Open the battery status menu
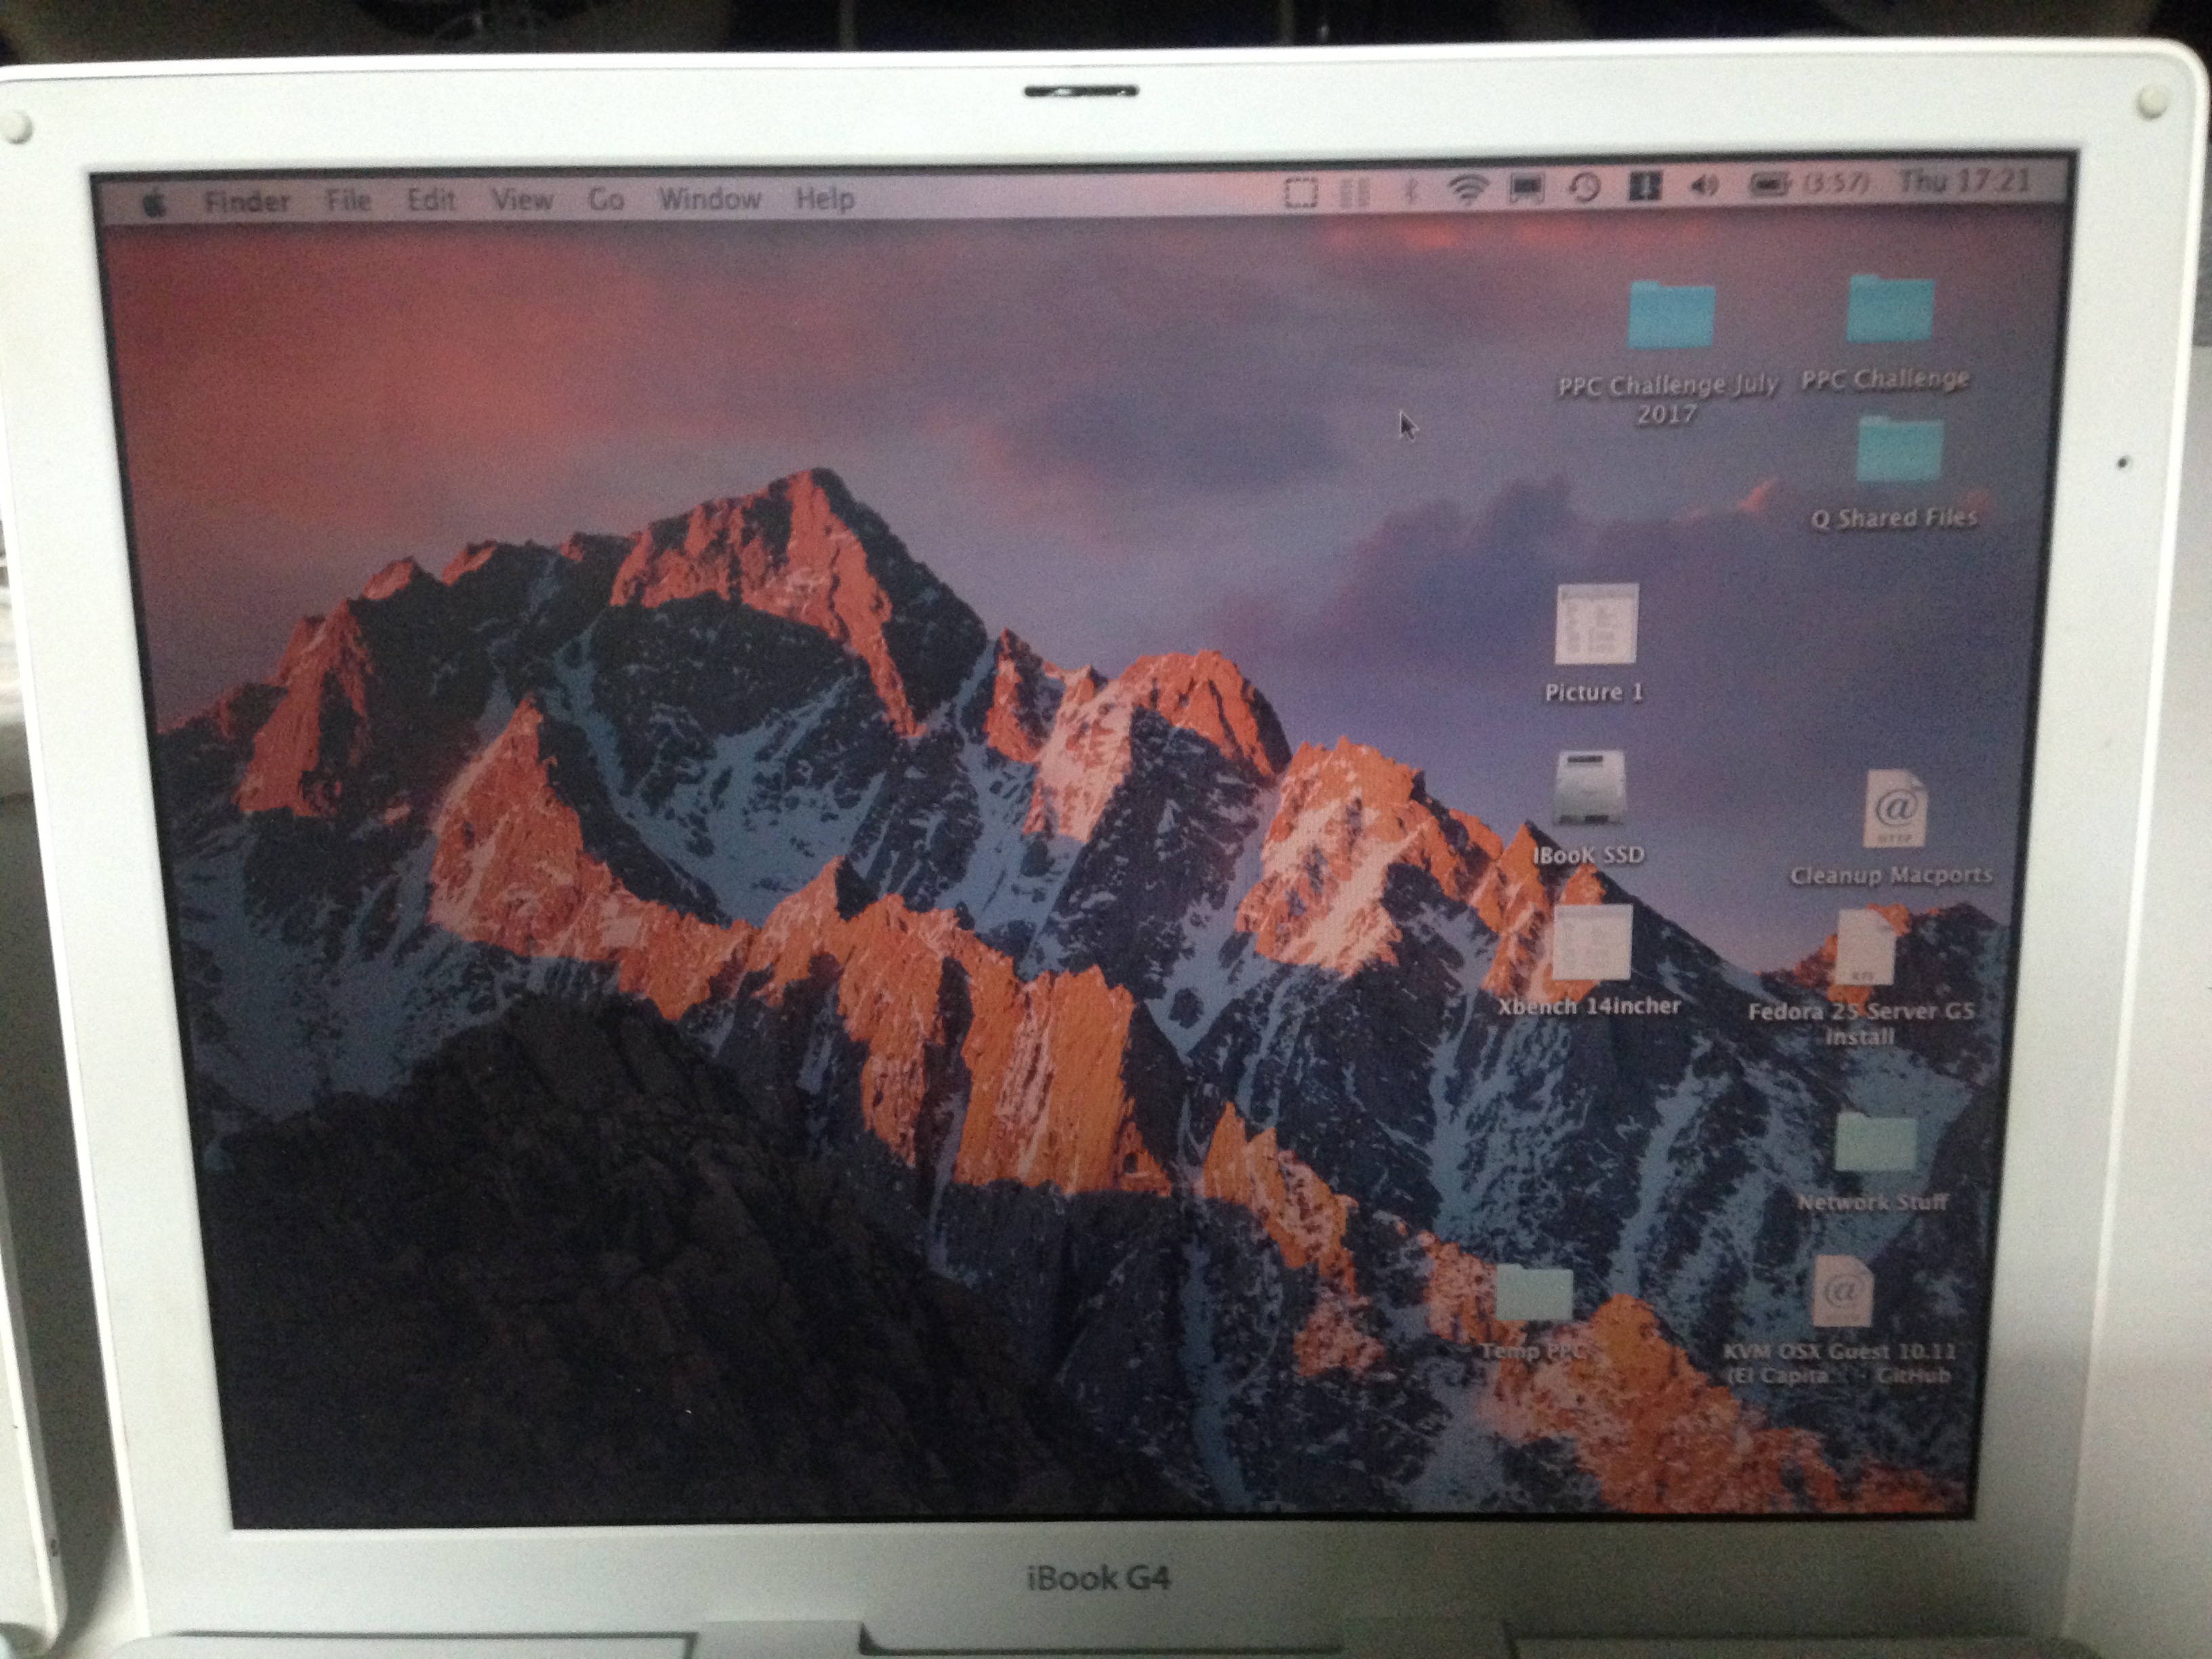 [x=1769, y=184]
